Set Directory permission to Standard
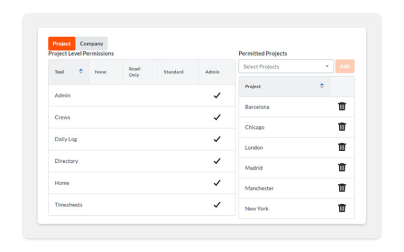This screenshot has height=252, width=404. click(x=177, y=161)
